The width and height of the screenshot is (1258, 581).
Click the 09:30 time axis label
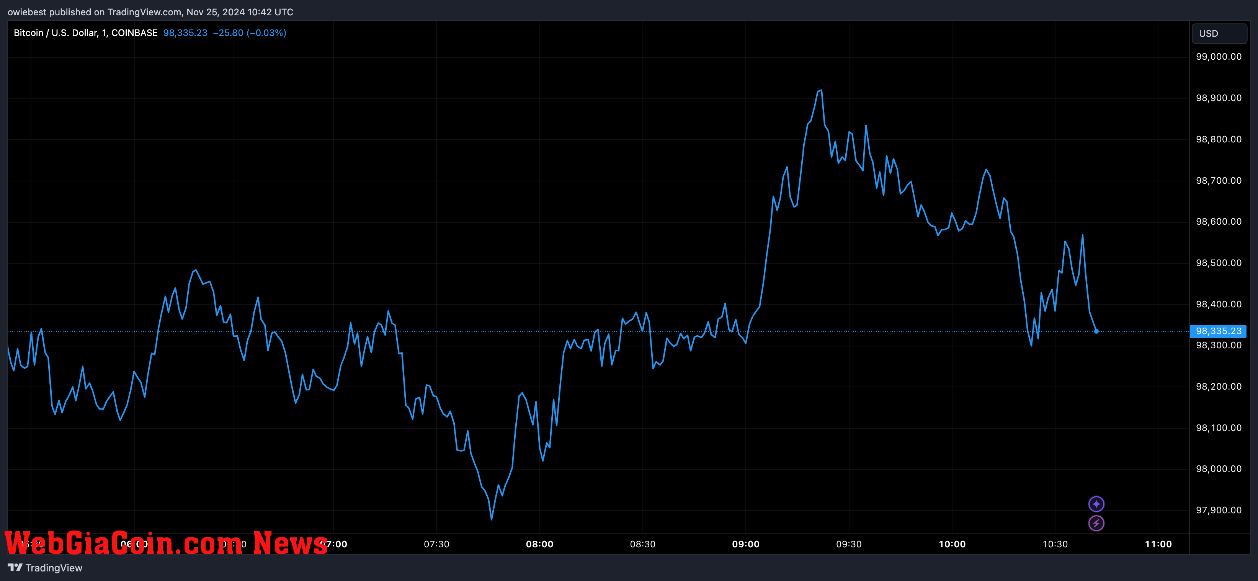click(849, 544)
